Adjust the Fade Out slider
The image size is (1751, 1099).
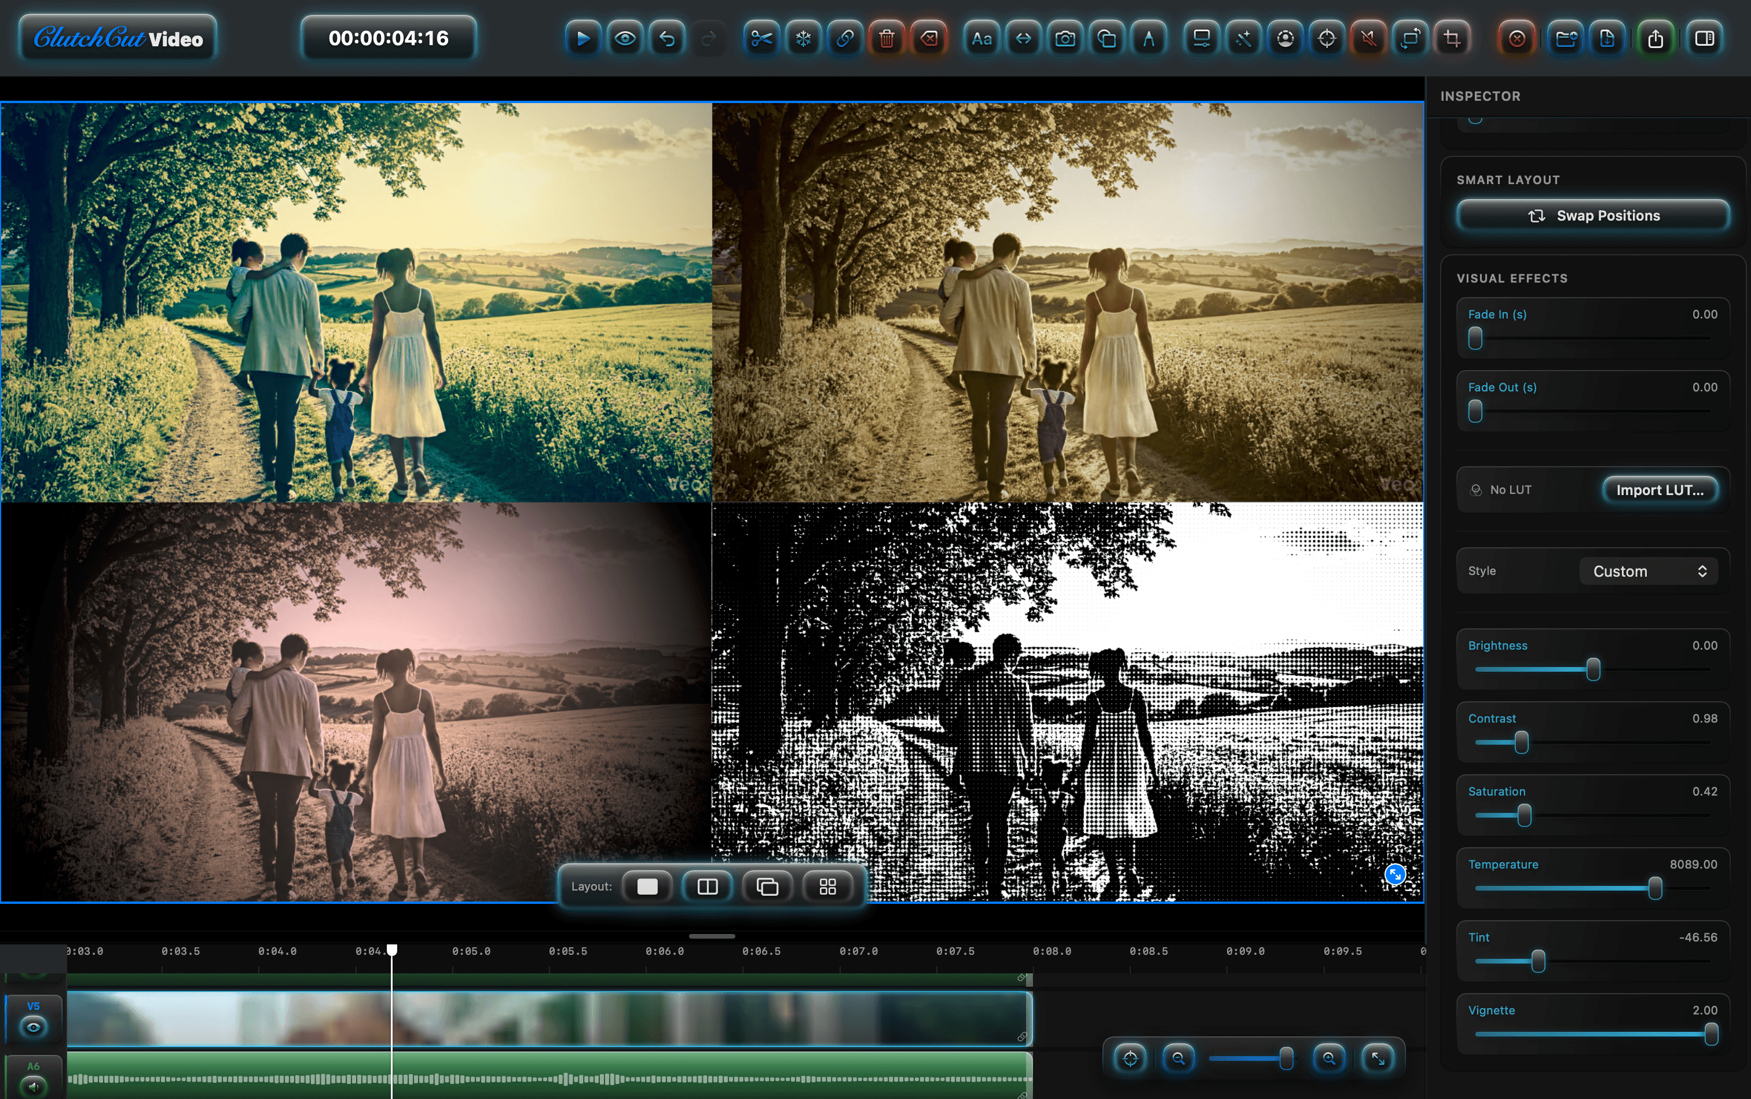point(1592,411)
